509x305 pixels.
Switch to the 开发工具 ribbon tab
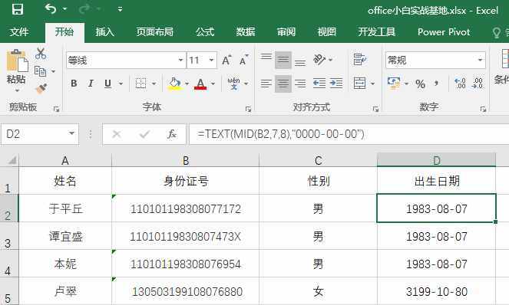point(376,31)
